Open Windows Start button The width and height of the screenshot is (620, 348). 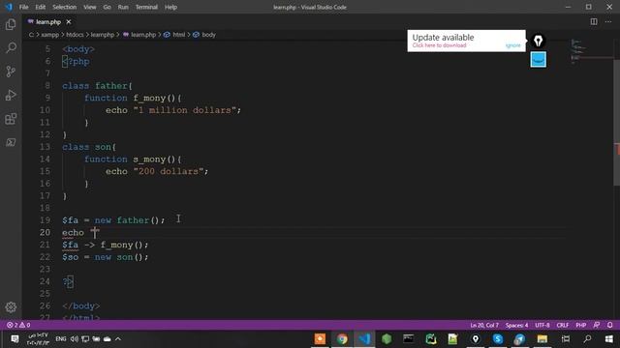tap(609, 339)
